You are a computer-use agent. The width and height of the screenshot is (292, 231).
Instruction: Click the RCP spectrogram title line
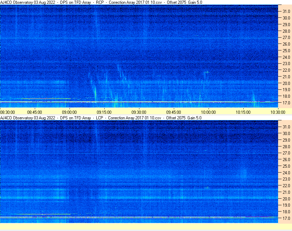pyautogui.click(x=101, y=2)
